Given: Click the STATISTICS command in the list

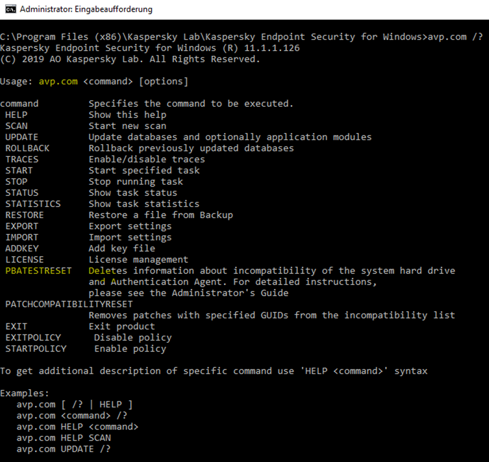Looking at the screenshot, I should coord(33,204).
